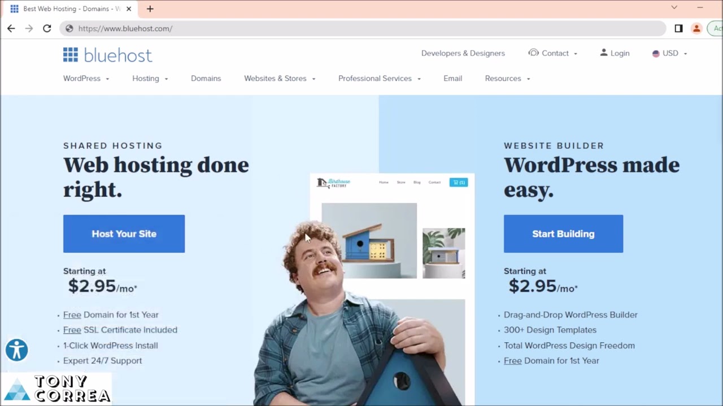
Task: Open the Contact dropdown
Action: tap(553, 53)
